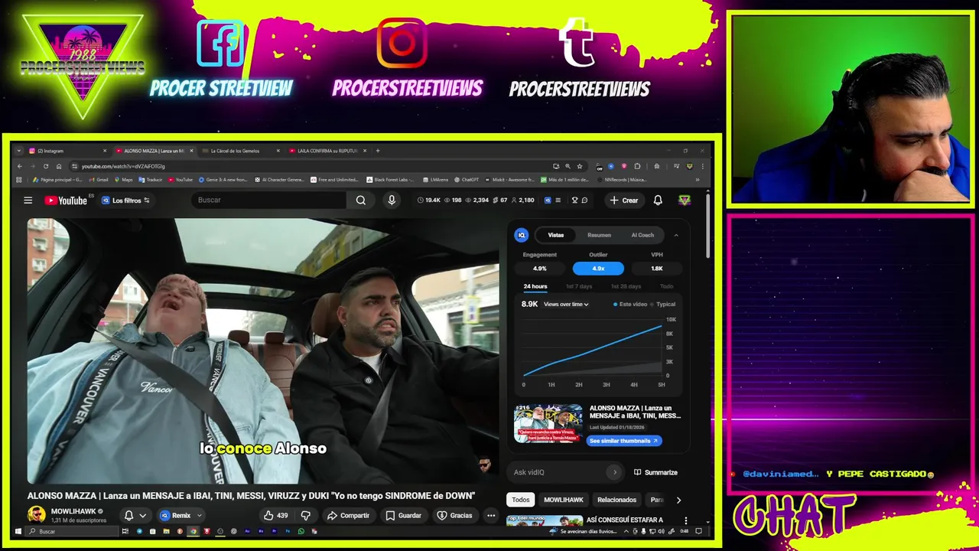Open the Windows Start menu
Screen dimensions: 979x551
point(18,531)
